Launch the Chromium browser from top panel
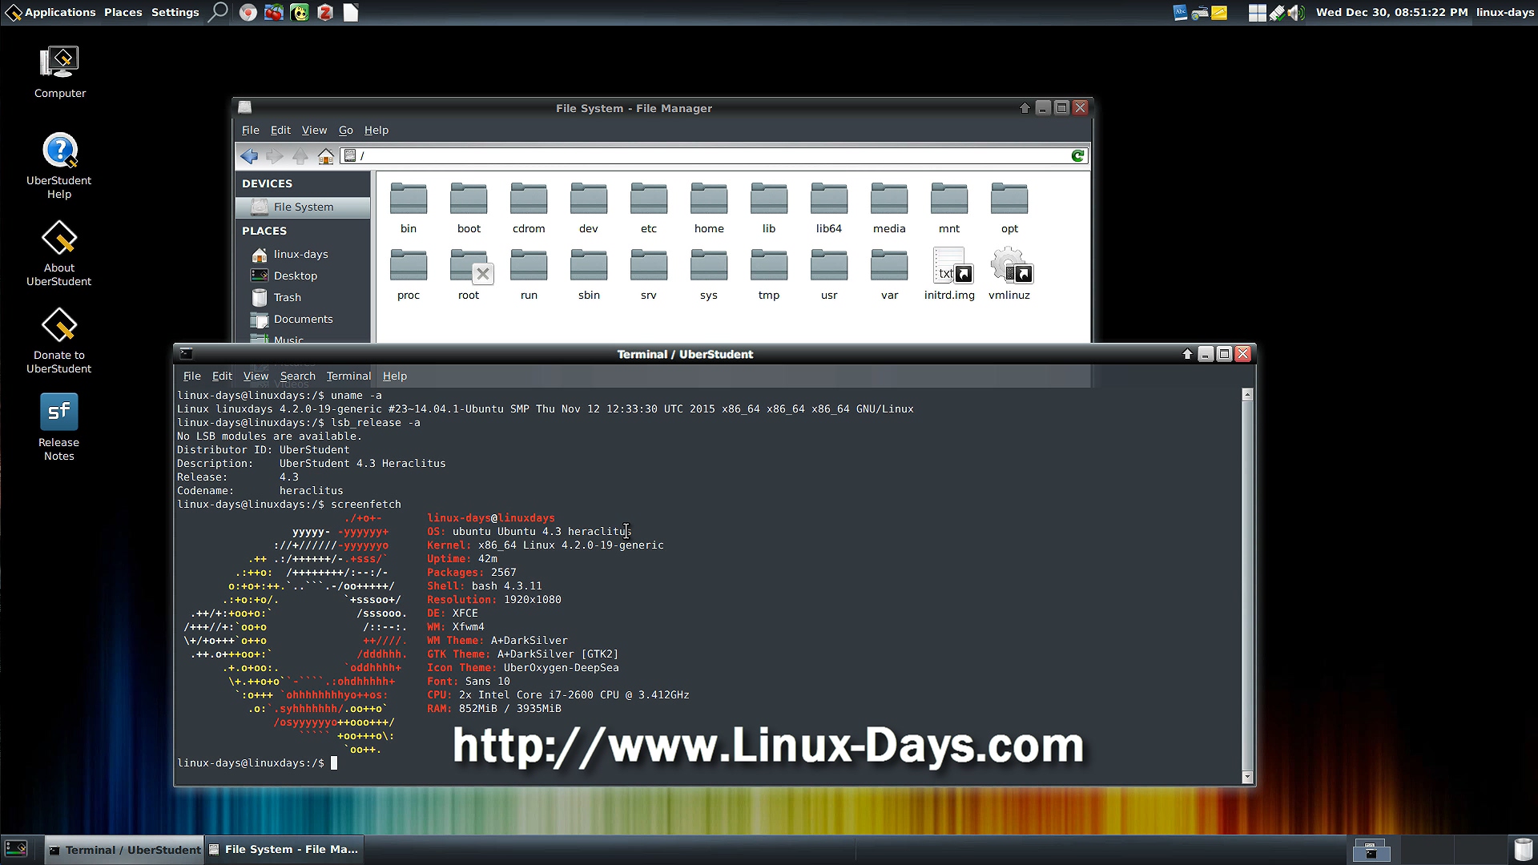 (x=248, y=12)
